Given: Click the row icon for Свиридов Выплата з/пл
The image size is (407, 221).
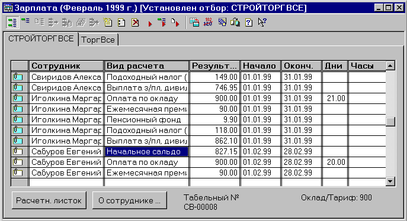Looking at the screenshot, I should [18, 87].
